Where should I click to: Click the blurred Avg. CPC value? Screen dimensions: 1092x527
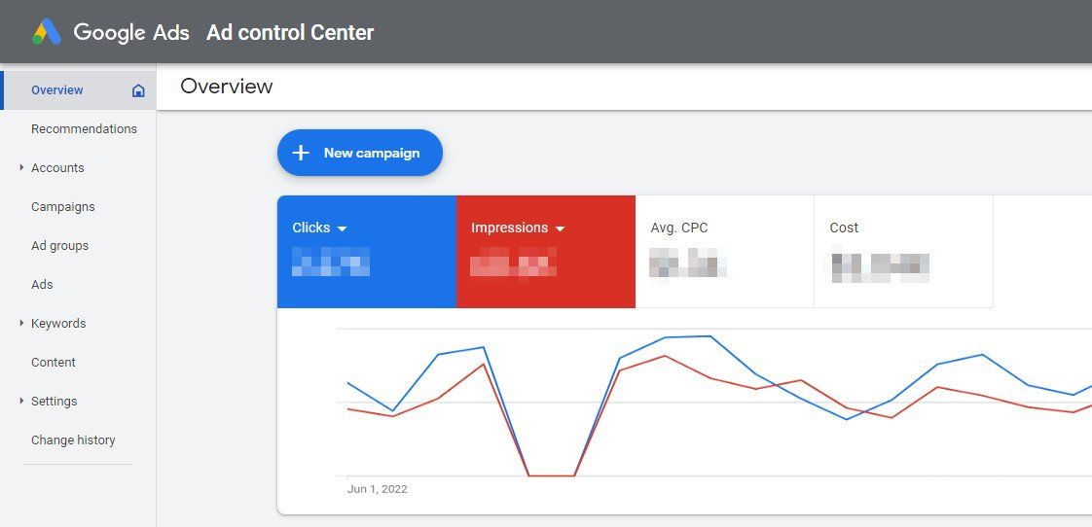pyautogui.click(x=688, y=263)
